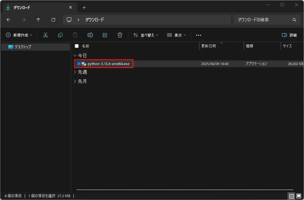Viewport: 304px width, 200px height.
Task: Click the Cut scissors icon
Action: (x=45, y=35)
